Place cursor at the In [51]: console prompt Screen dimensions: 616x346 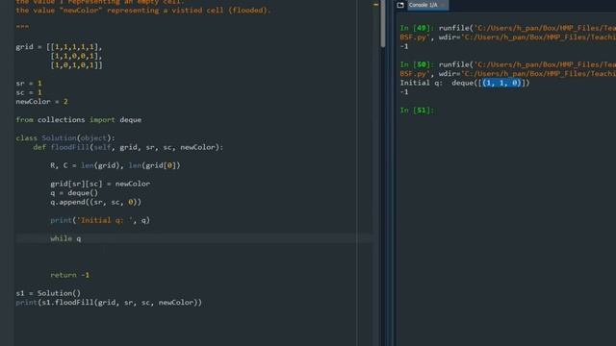pyautogui.click(x=417, y=111)
